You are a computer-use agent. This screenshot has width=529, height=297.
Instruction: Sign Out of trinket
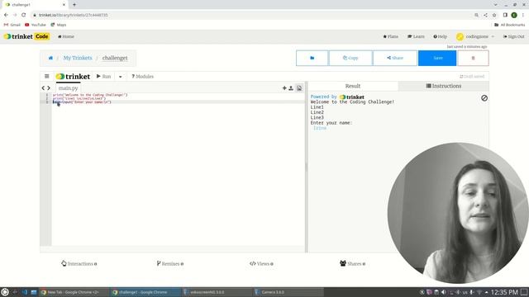coord(514,36)
